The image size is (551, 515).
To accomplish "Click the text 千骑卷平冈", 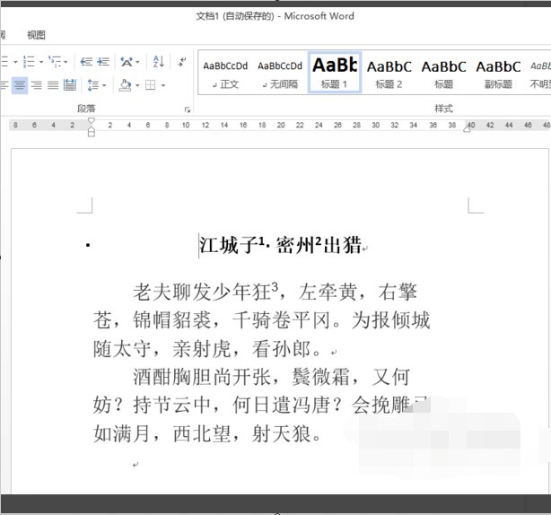I will [x=282, y=320].
